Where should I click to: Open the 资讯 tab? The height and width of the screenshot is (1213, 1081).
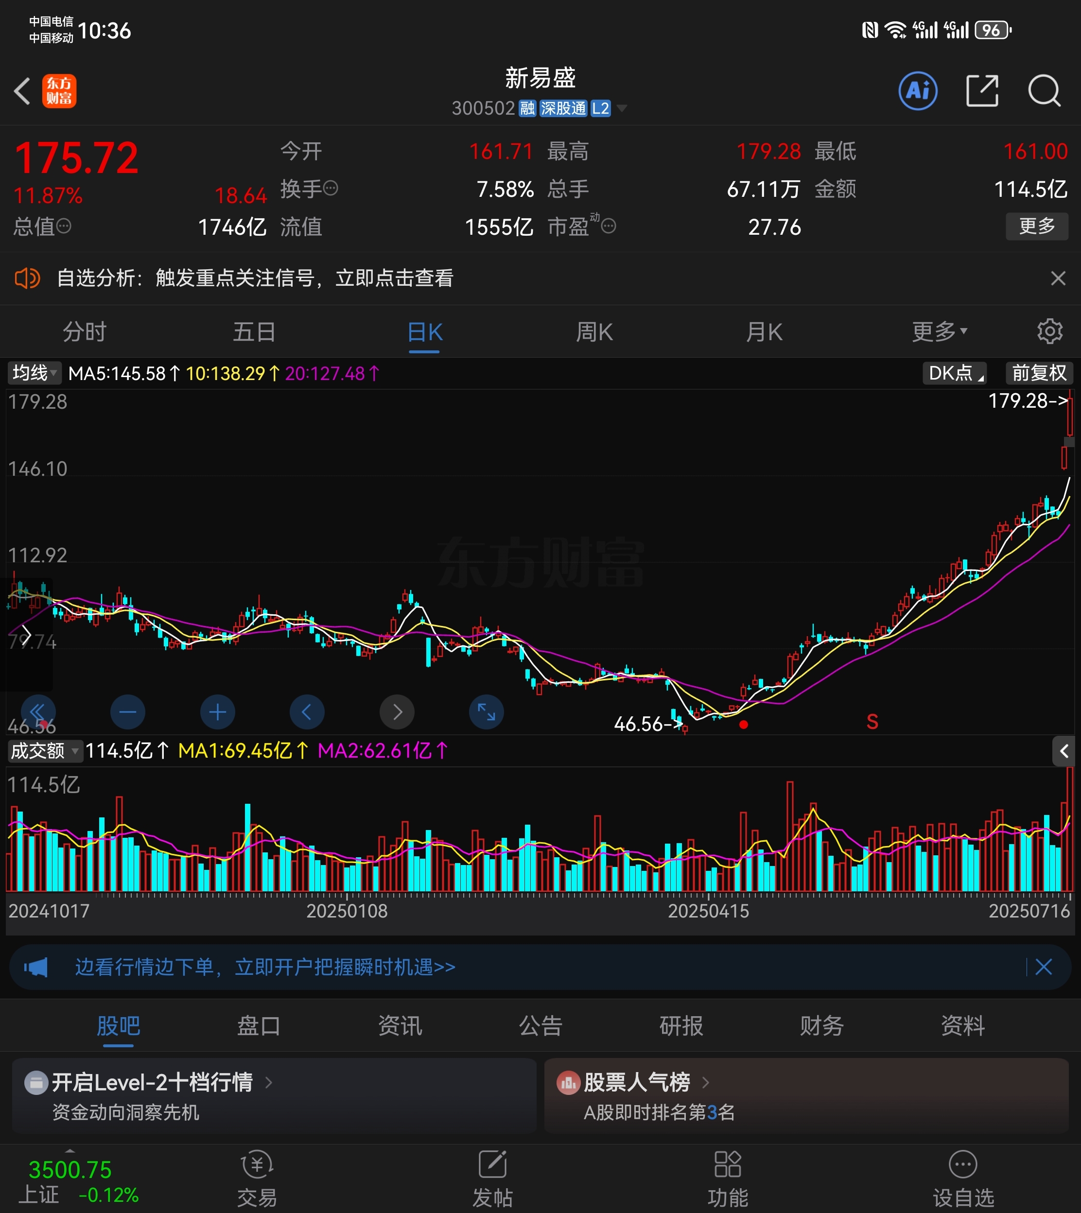click(400, 1026)
